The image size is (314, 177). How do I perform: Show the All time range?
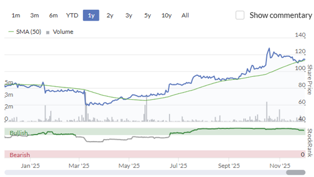click(x=185, y=15)
